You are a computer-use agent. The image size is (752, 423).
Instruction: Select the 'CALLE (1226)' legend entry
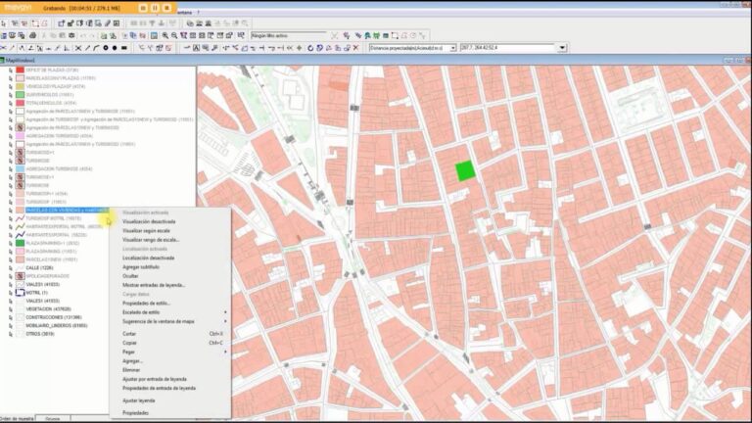[39, 268]
